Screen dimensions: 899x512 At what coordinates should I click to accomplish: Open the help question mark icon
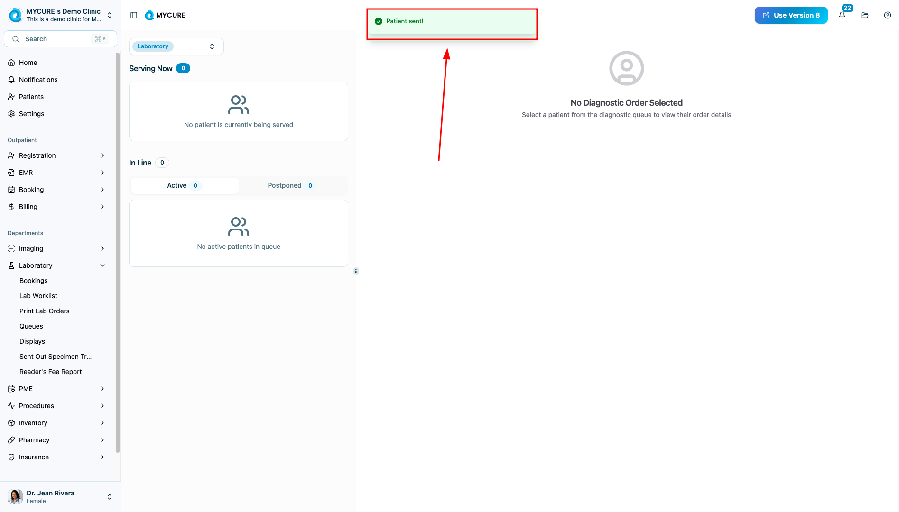click(888, 15)
